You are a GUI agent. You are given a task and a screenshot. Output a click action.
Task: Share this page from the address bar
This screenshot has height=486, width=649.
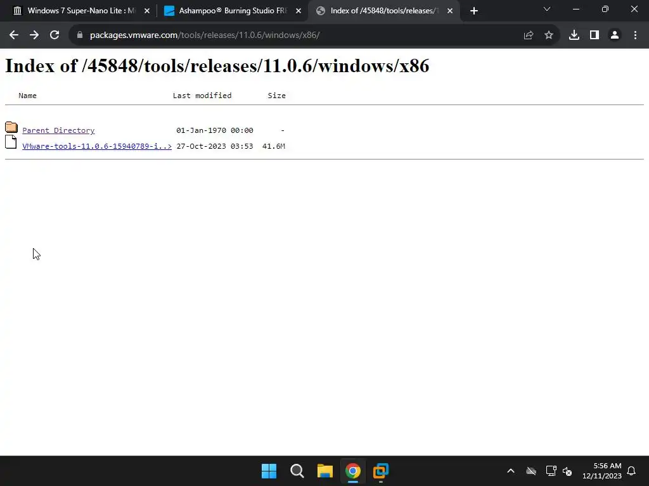click(x=528, y=35)
